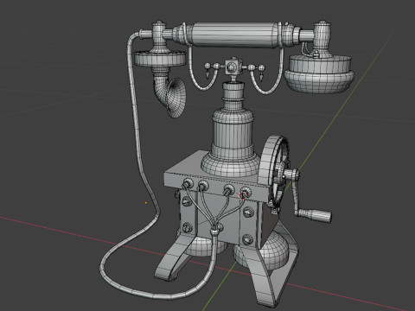
Task: Click the round earpiece on the handset
Action: pyautogui.click(x=319, y=74)
